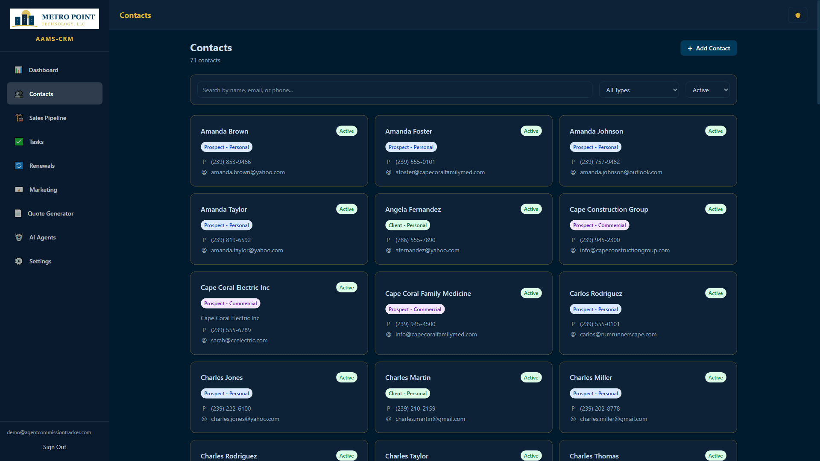Click the phone icon on Amanda Brown's card

(204, 162)
